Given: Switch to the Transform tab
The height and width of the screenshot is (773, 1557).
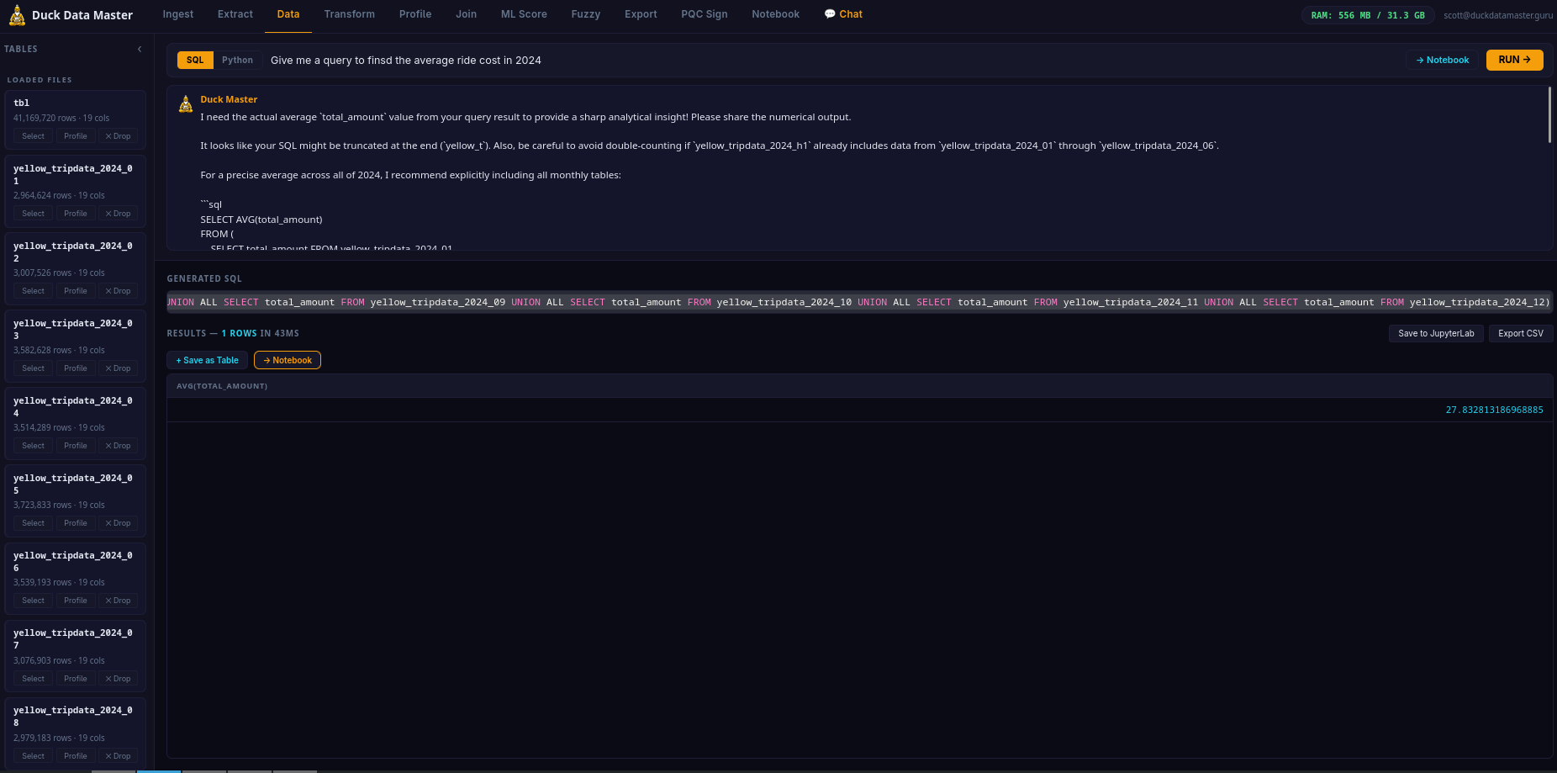Looking at the screenshot, I should tap(350, 14).
